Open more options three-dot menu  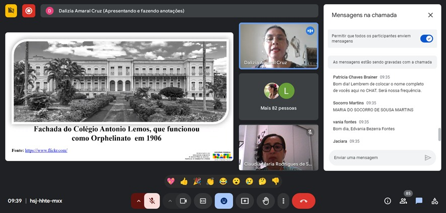click(x=283, y=201)
